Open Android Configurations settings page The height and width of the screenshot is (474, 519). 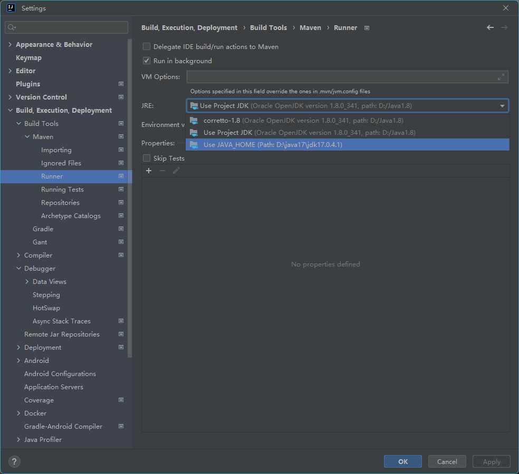[60, 373]
